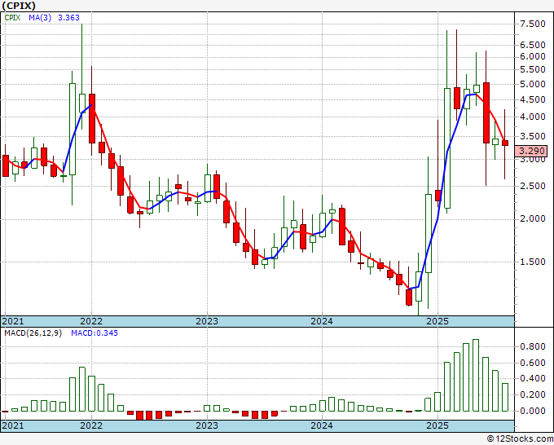Click 2023 on MACD panel time axis

click(207, 425)
